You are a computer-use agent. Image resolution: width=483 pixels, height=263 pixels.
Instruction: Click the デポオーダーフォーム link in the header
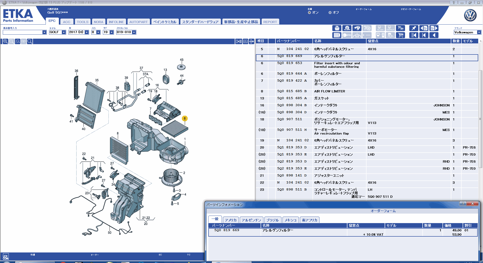tap(411, 9)
